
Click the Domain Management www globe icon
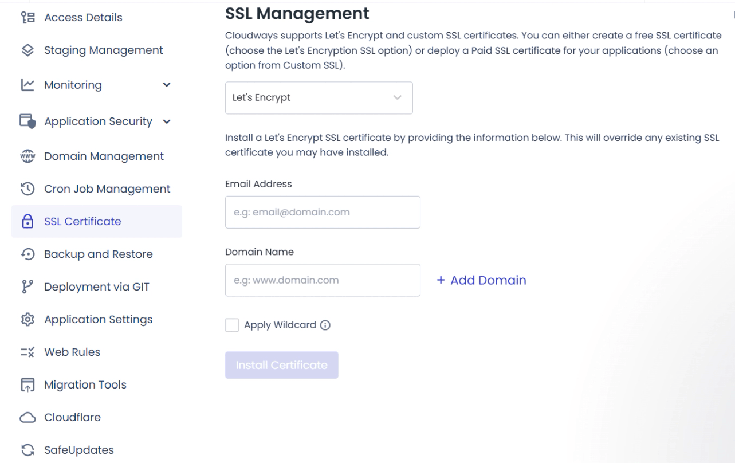(x=27, y=156)
